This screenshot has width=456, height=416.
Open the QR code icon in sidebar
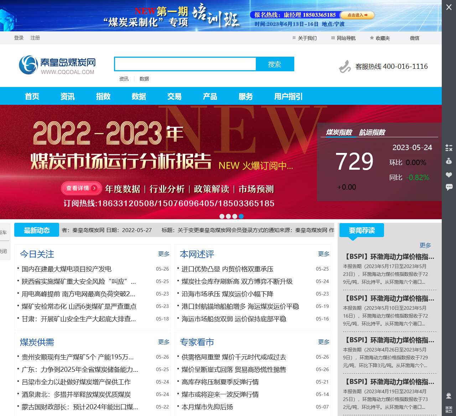[449, 409]
